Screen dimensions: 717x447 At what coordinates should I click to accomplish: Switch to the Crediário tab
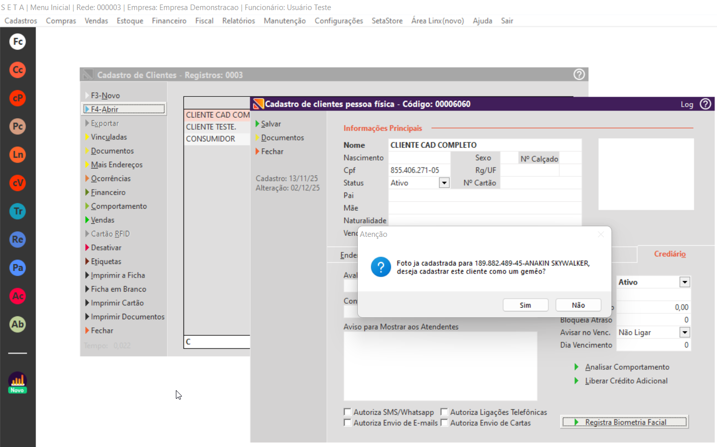pos(670,254)
